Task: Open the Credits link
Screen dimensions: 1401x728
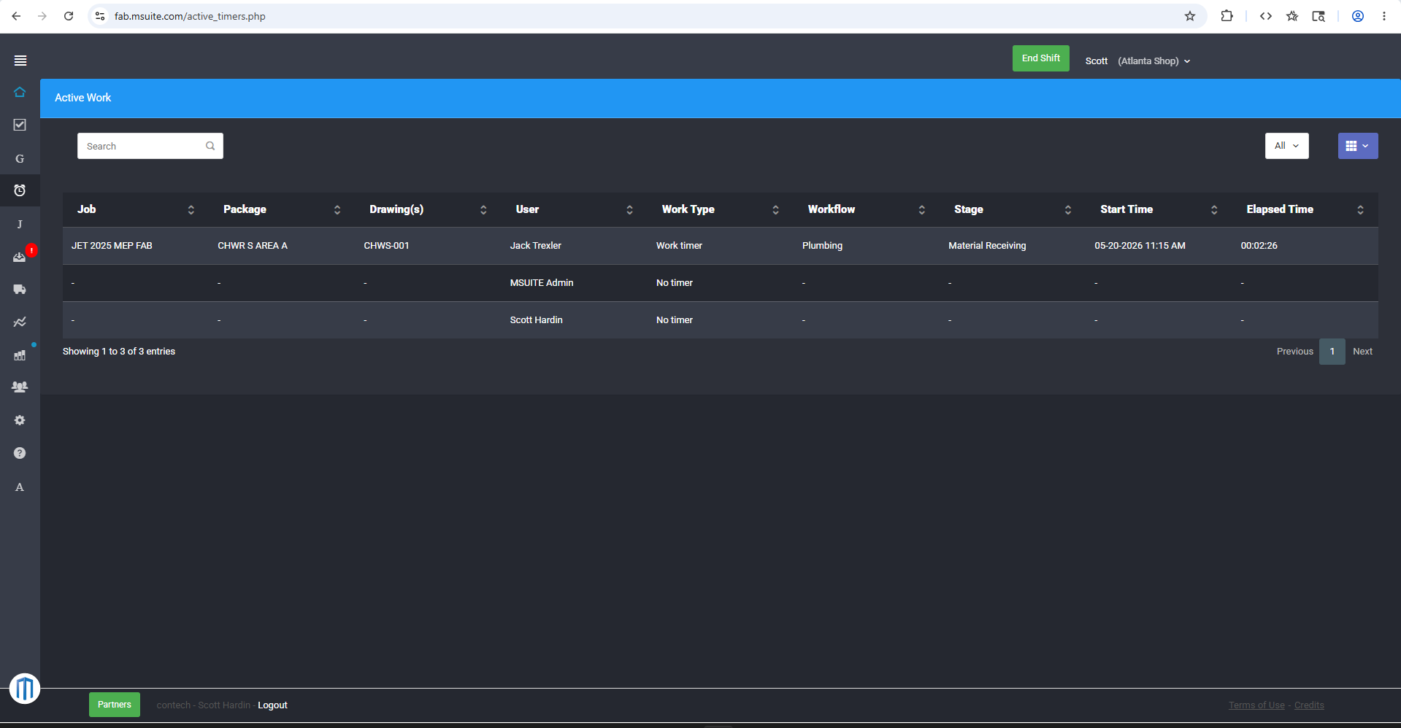Action: click(x=1309, y=705)
